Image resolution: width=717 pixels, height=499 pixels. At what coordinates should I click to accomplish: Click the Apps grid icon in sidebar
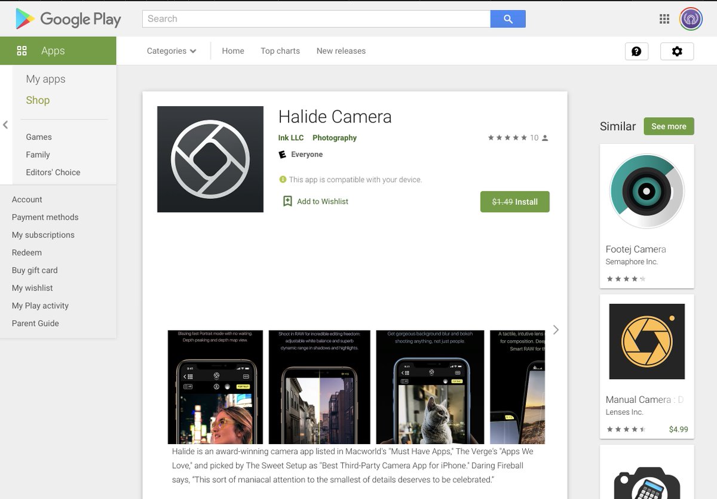[22, 51]
